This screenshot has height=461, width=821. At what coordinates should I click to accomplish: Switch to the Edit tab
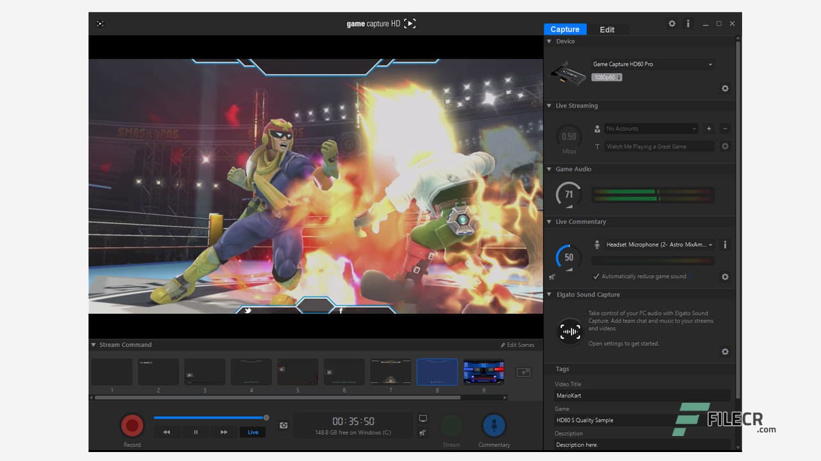(606, 29)
